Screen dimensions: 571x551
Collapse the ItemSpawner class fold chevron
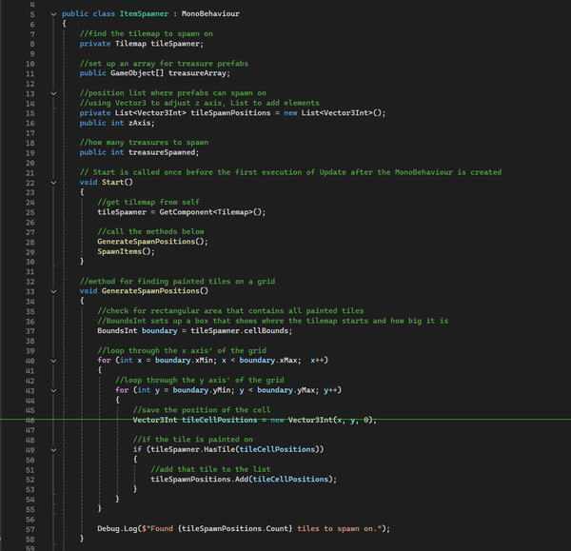[x=53, y=14]
